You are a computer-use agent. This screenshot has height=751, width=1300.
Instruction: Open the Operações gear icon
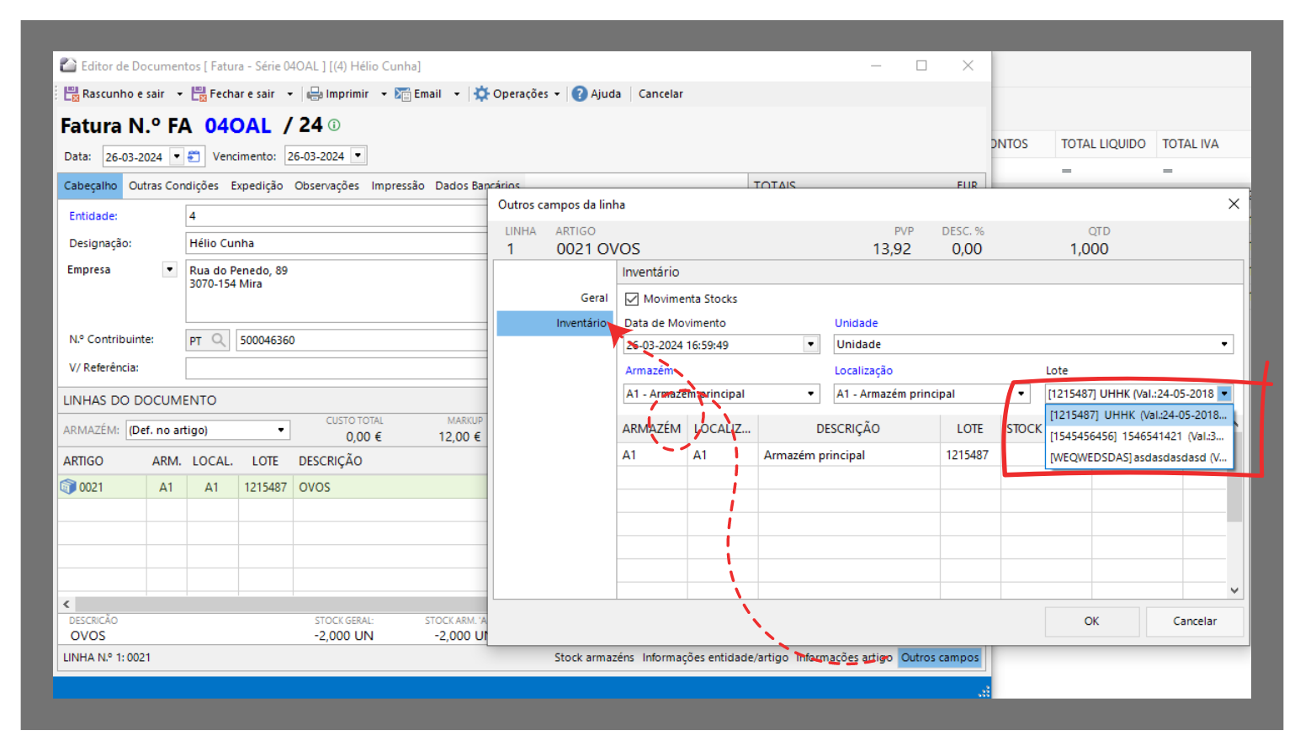[x=481, y=94]
